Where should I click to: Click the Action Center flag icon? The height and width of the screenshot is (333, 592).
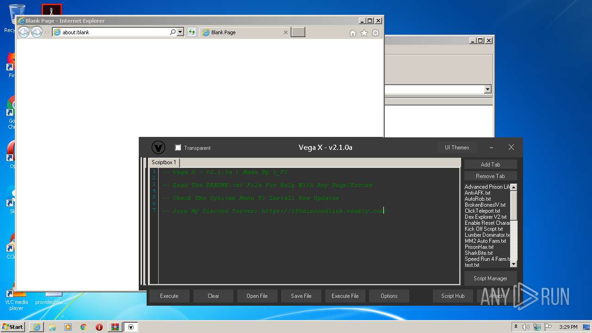click(549, 327)
